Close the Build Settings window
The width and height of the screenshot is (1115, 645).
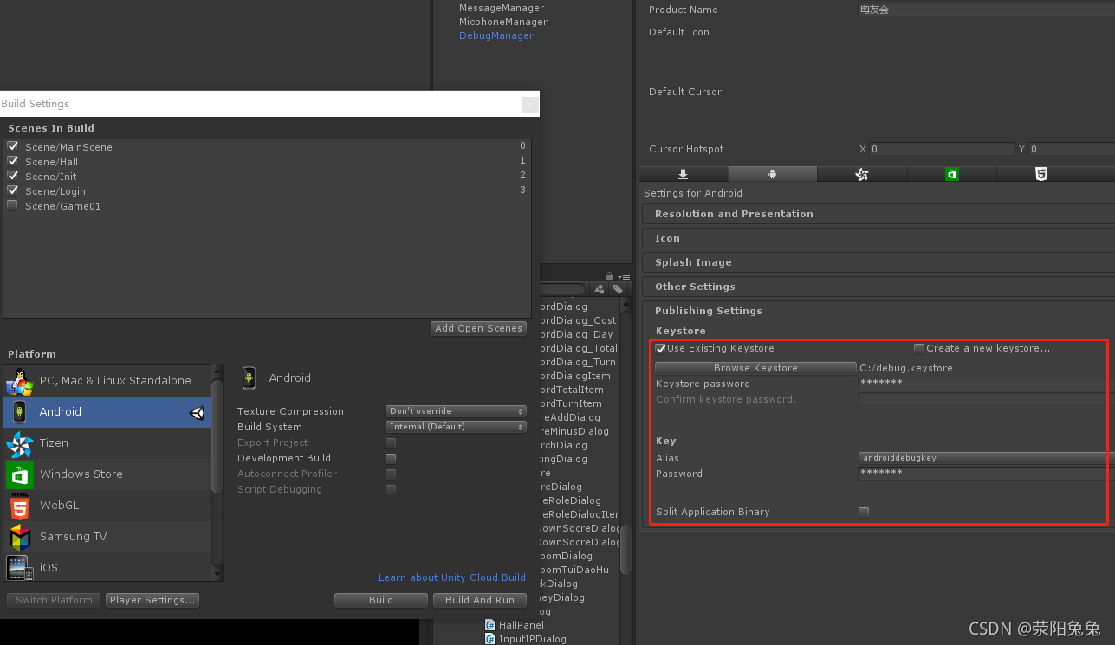[530, 105]
